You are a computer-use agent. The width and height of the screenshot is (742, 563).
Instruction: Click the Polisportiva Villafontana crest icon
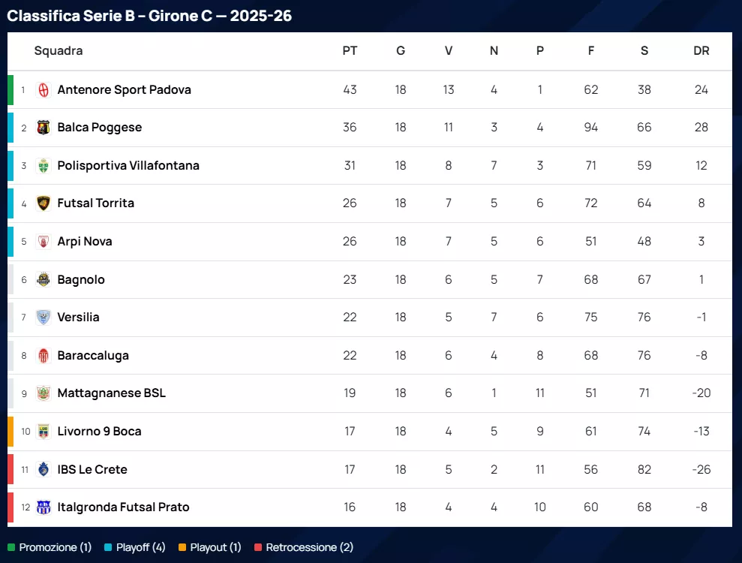tap(44, 166)
